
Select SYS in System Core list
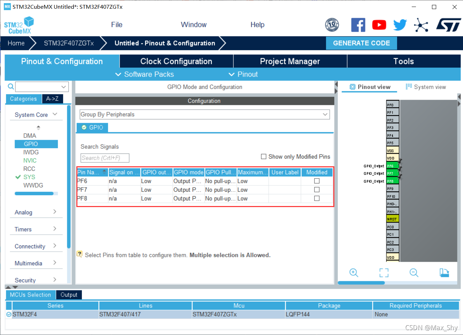point(29,177)
